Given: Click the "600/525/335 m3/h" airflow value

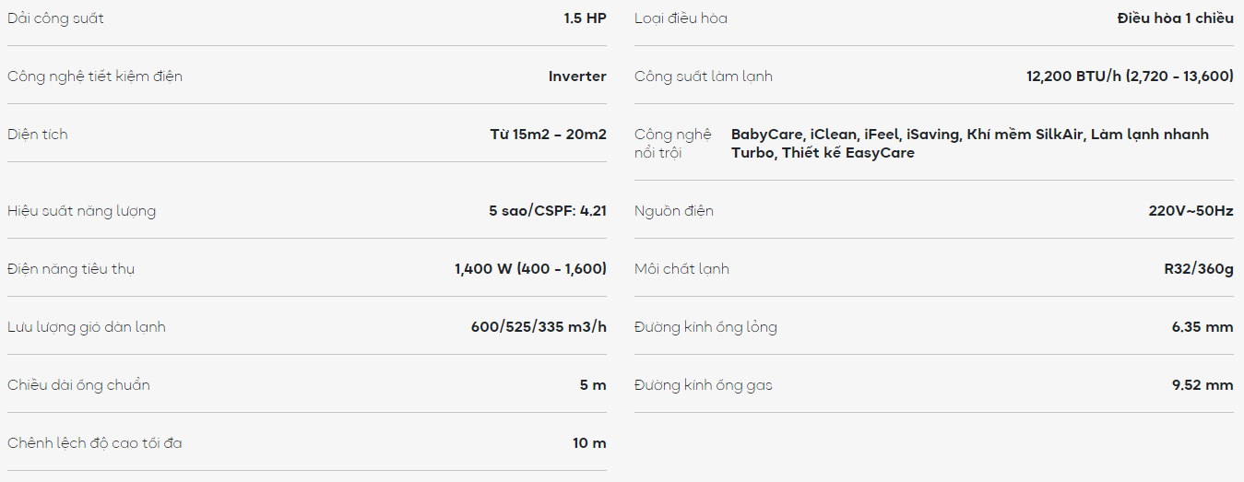Looking at the screenshot, I should coord(539,327).
